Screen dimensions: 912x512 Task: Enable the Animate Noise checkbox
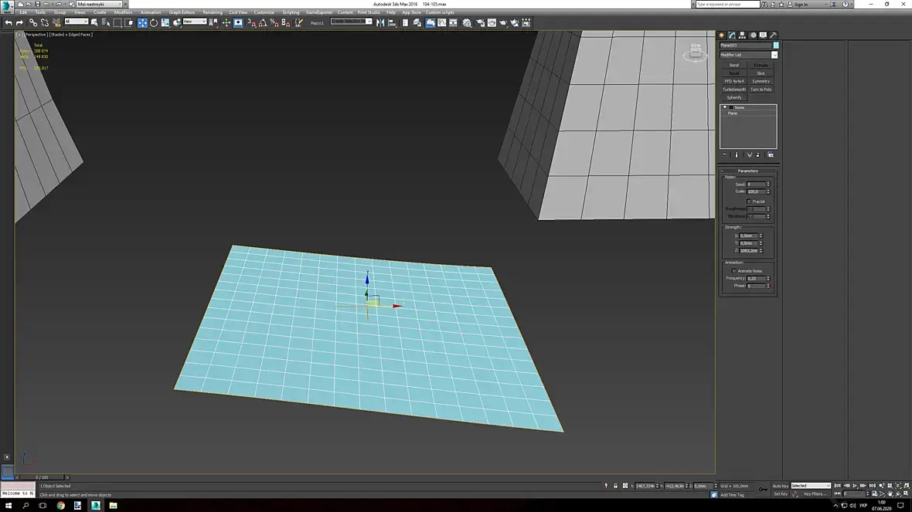pos(733,271)
